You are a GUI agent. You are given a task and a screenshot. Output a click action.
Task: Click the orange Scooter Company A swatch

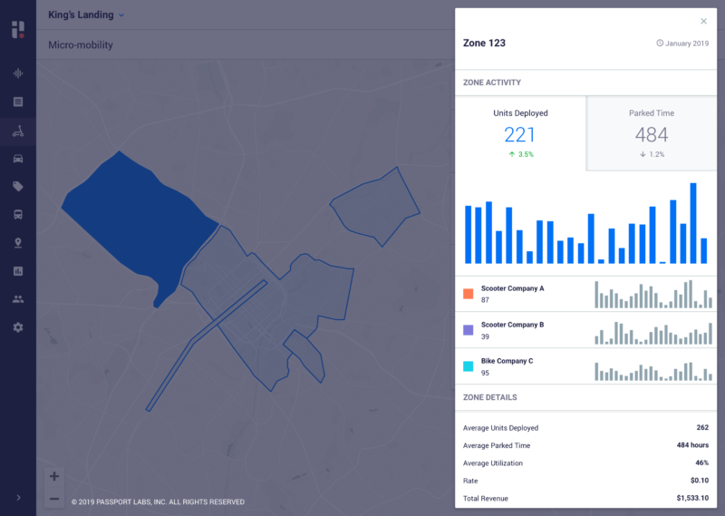[469, 294]
